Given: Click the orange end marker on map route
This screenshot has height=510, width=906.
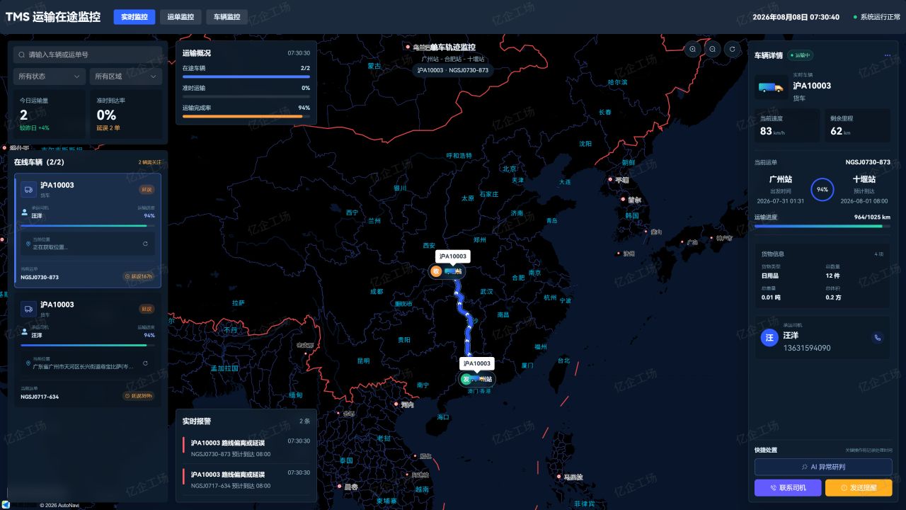Looking at the screenshot, I should (x=436, y=271).
